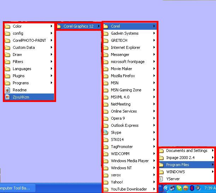
Task: Open the microsoft frontpage folder
Action: [x=130, y=62]
